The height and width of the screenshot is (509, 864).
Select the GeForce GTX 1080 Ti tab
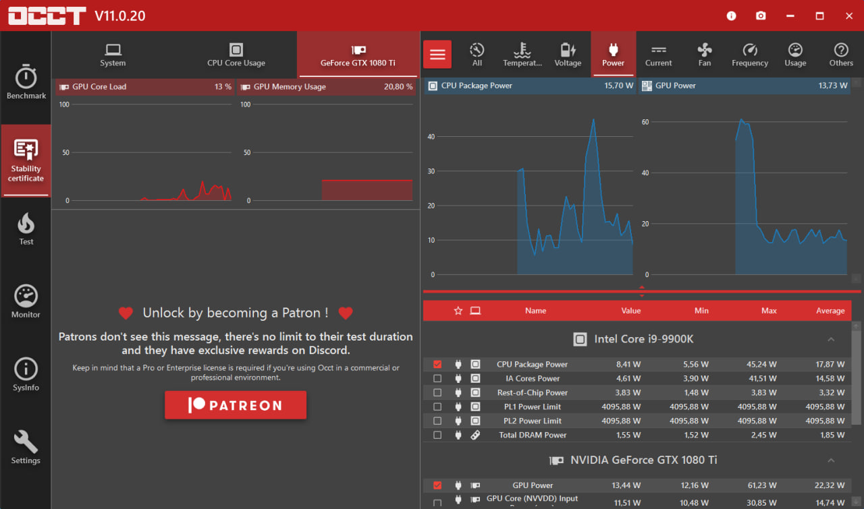tap(358, 55)
